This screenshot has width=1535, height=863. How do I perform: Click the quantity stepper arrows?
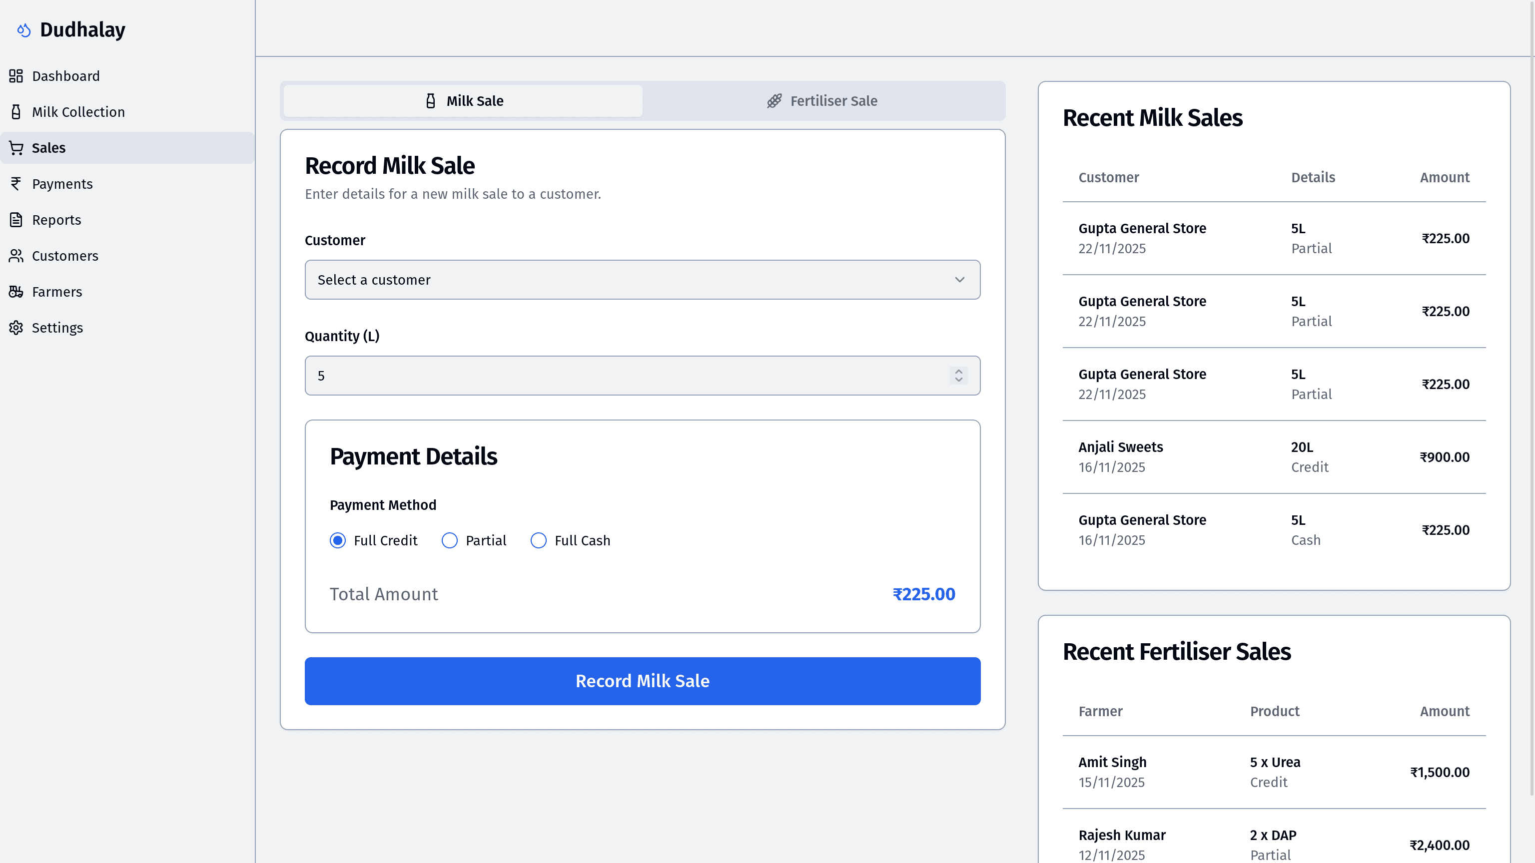[958, 375]
